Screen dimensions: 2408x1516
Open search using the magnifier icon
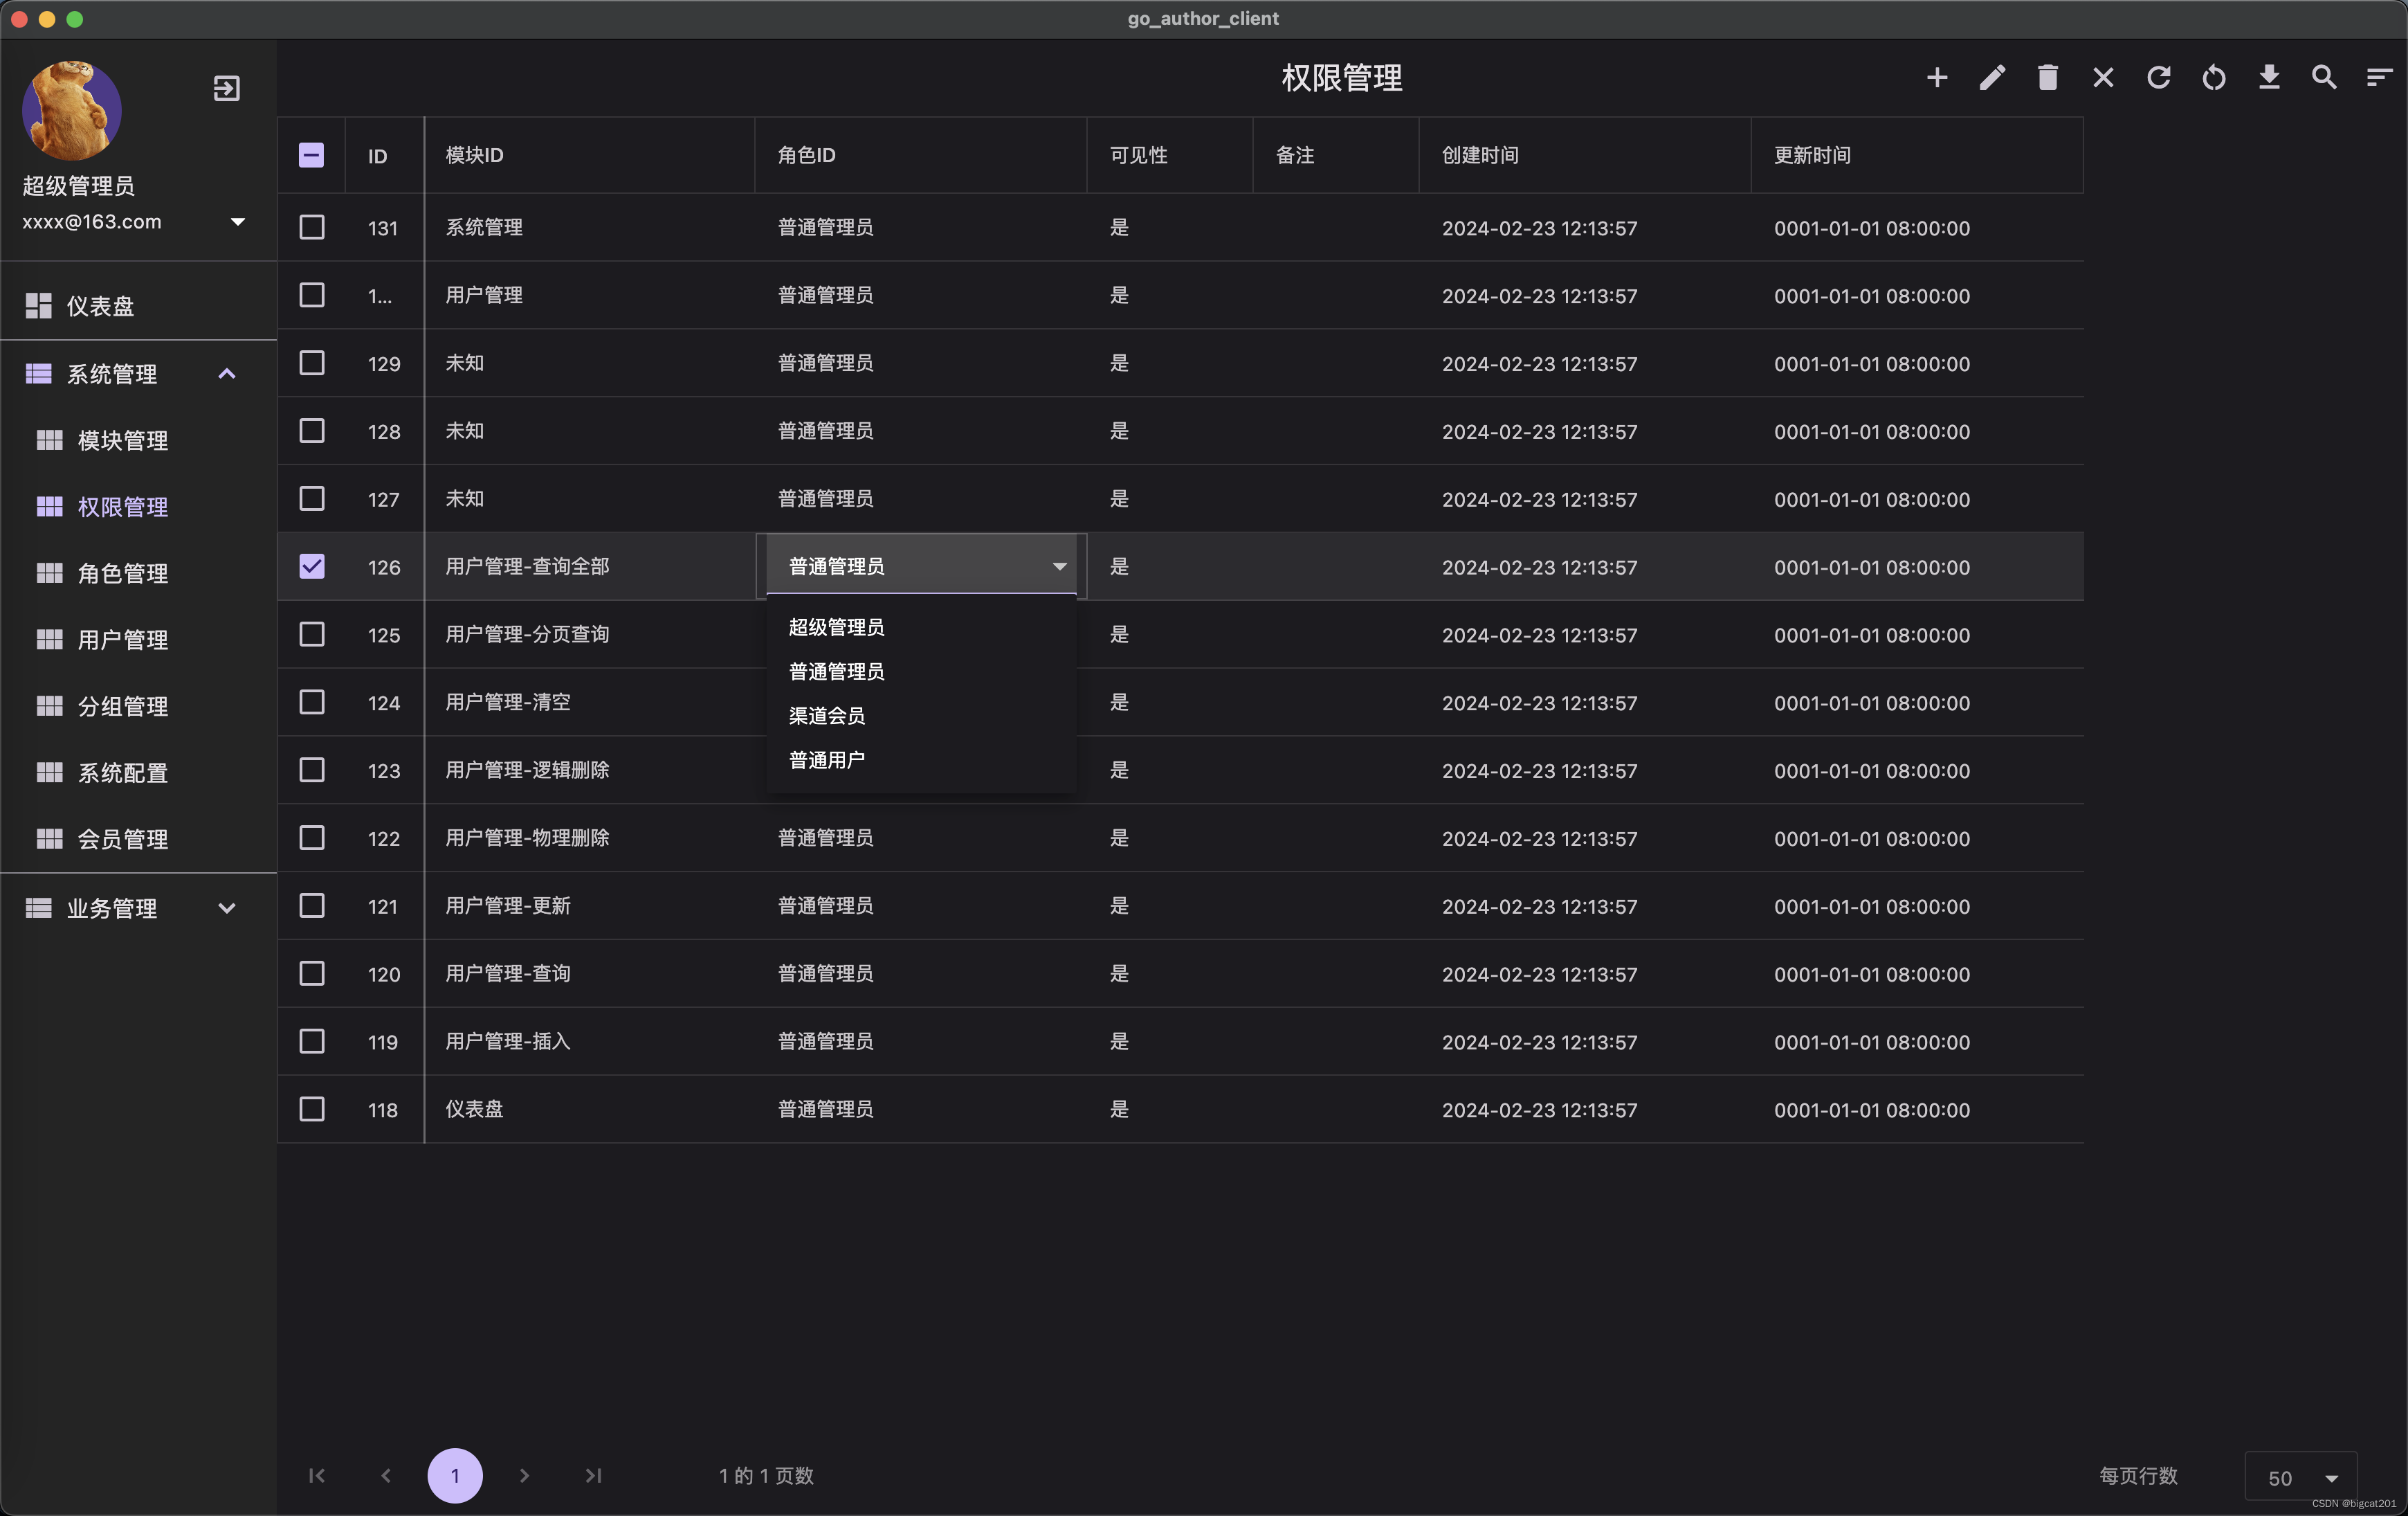2324,77
